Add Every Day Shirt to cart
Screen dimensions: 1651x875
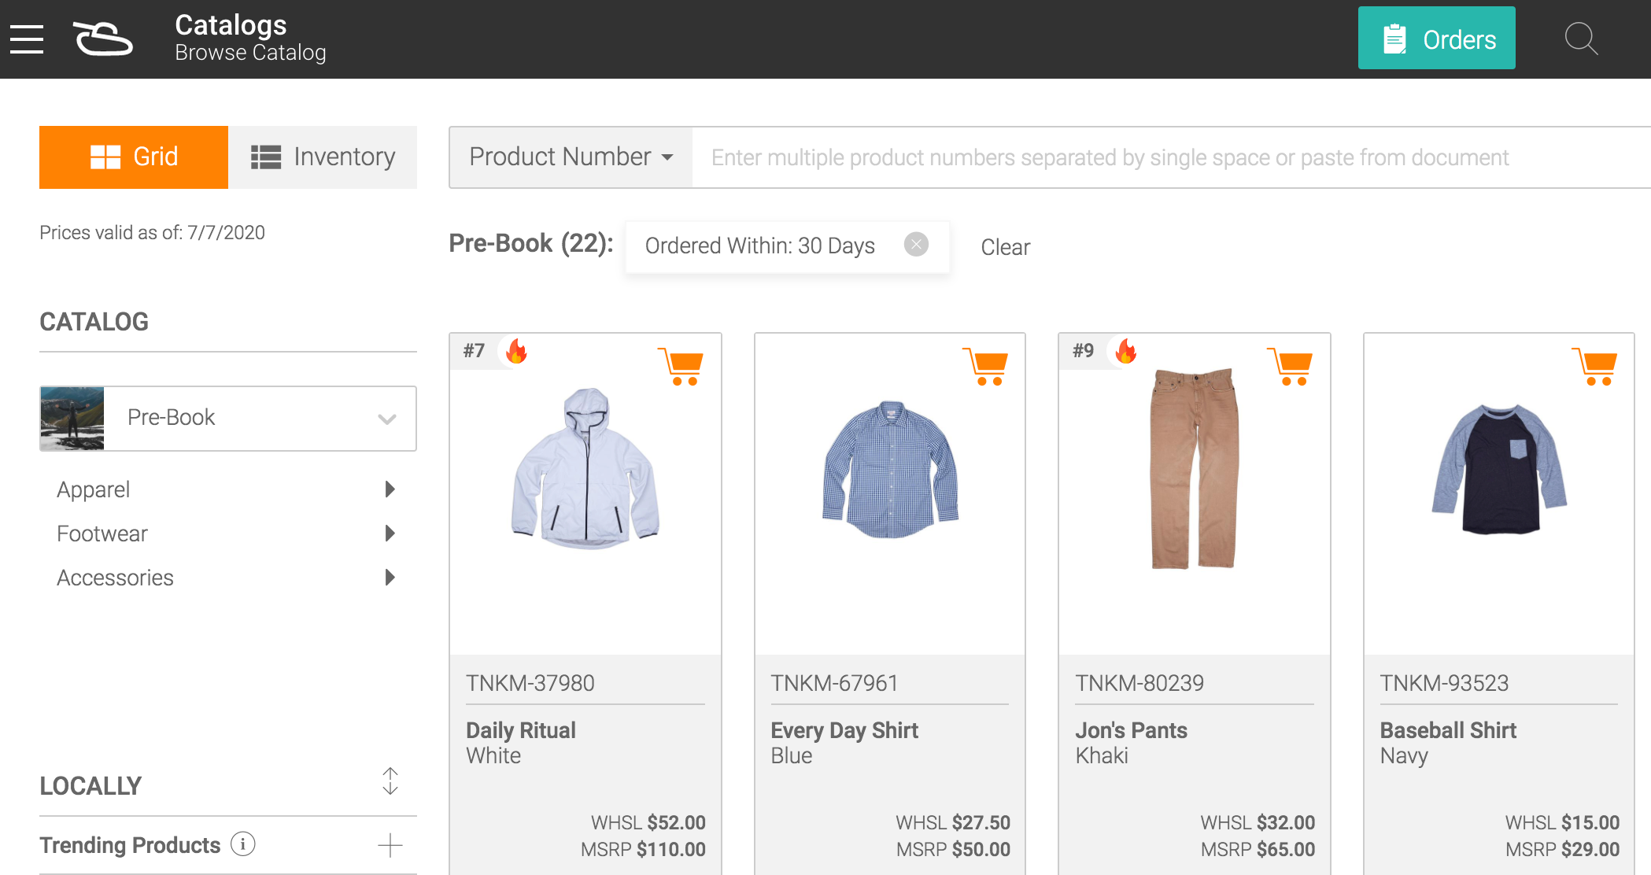(984, 366)
